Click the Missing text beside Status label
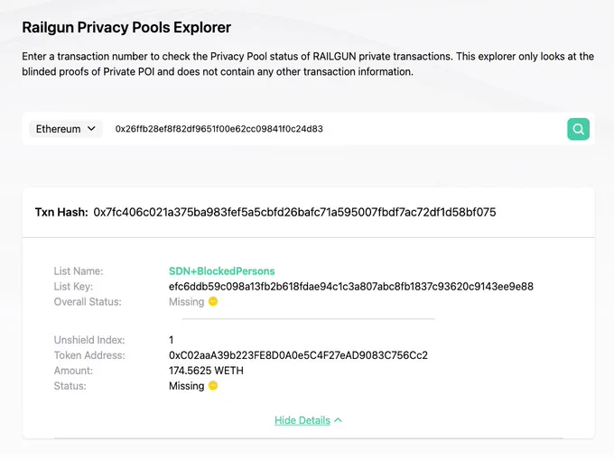Screen dimensions: 614x459 click(x=186, y=386)
